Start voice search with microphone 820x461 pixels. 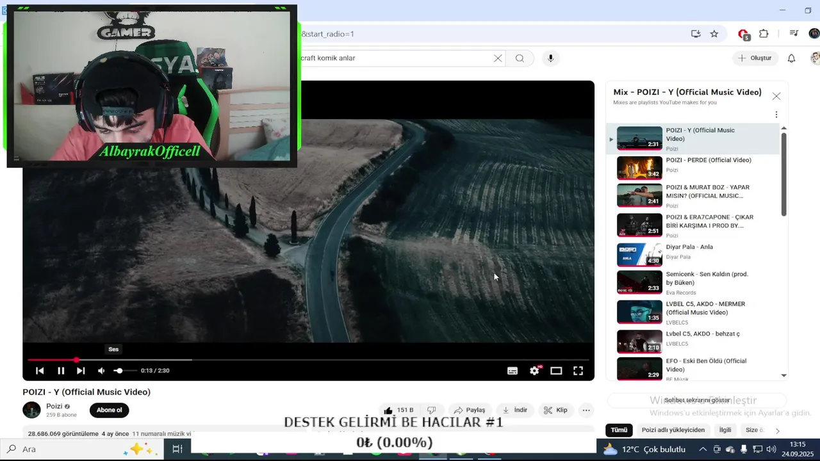point(550,58)
